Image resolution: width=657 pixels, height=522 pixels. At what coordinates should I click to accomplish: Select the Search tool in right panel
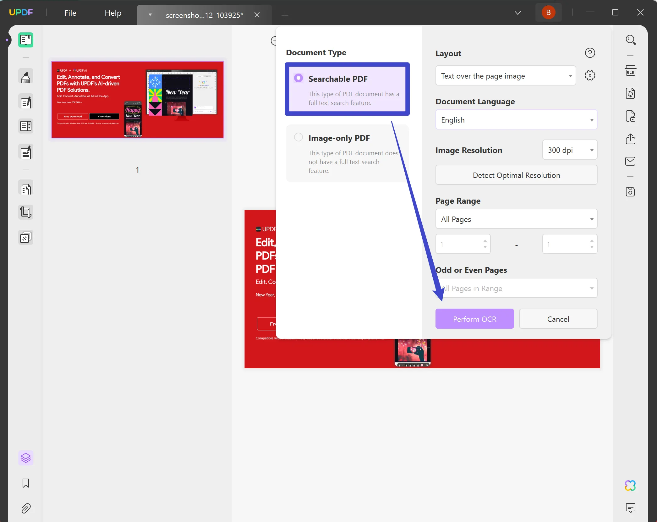click(632, 40)
